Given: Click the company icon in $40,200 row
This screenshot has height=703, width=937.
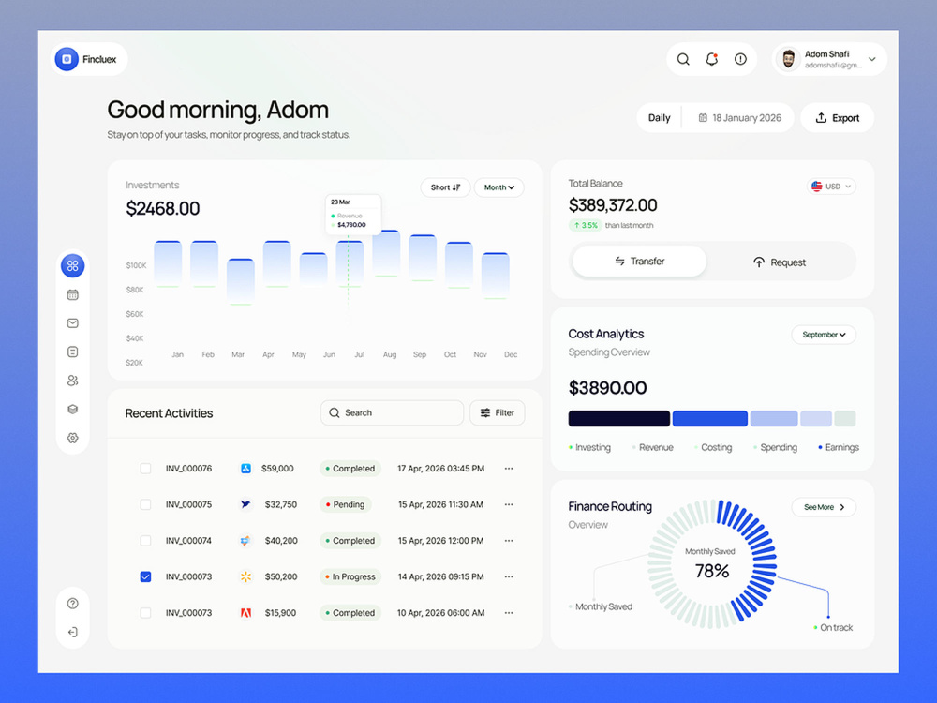Looking at the screenshot, I should coord(245,541).
